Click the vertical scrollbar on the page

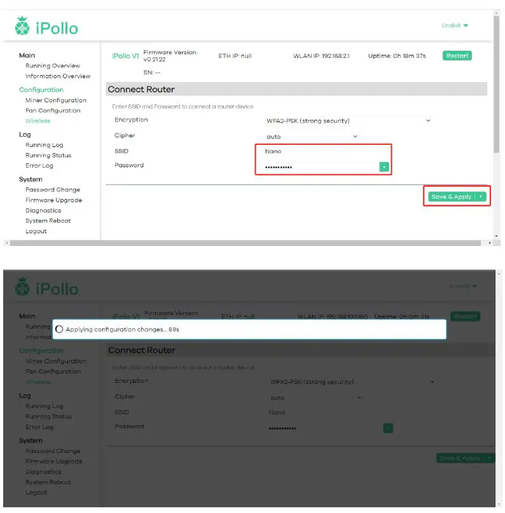click(497, 83)
